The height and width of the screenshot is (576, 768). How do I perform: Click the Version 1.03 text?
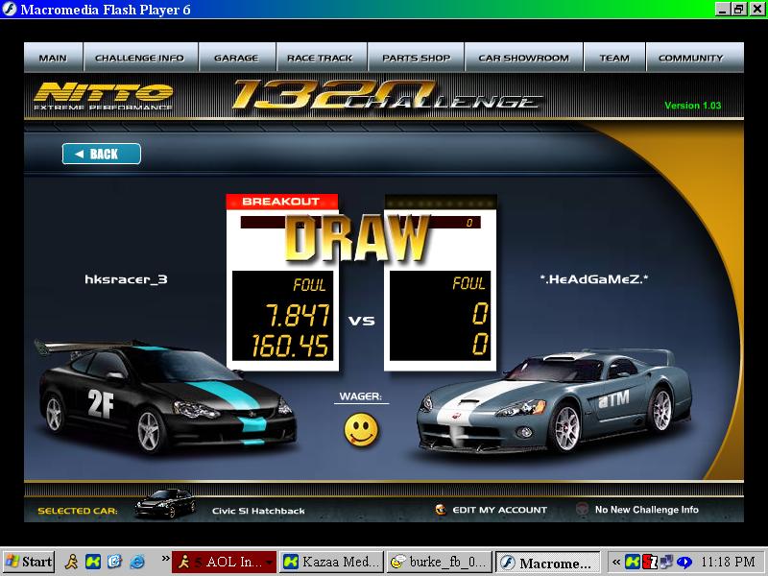pyautogui.click(x=692, y=106)
